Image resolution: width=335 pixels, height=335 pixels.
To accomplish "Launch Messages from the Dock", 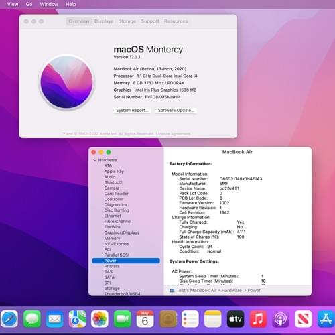I will (x=32, y=319).
